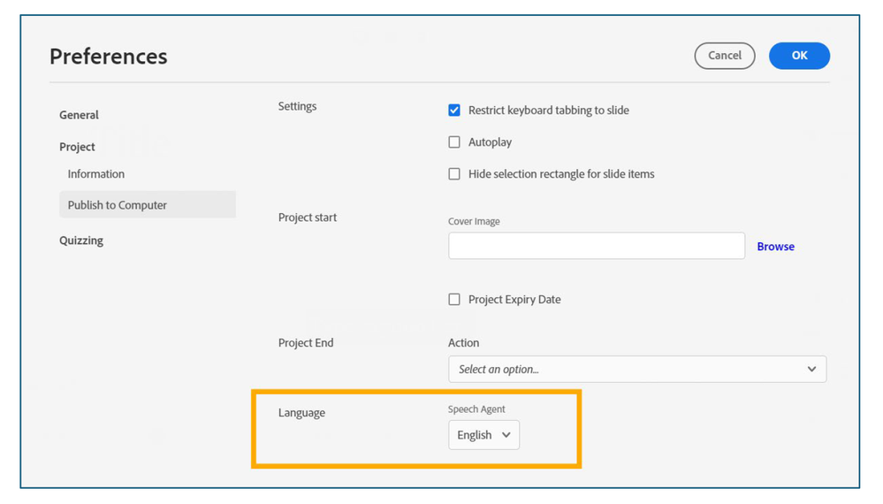Uncheck Restrict keyboard tabbing to slide

454,111
